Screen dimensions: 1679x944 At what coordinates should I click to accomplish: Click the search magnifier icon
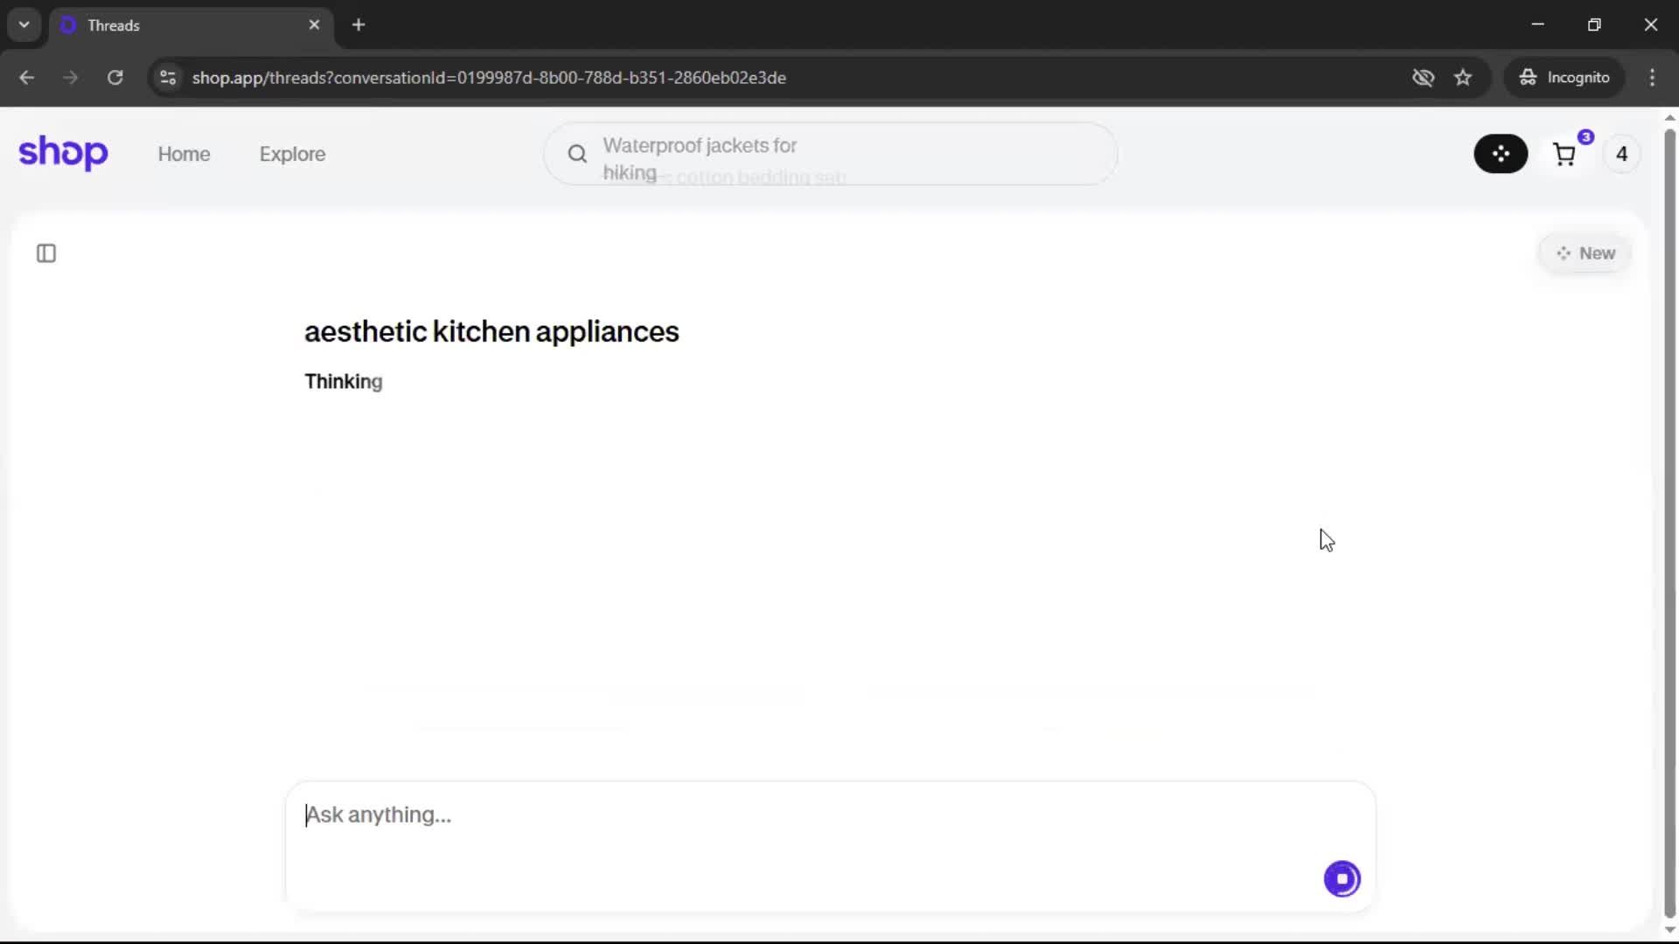click(577, 155)
